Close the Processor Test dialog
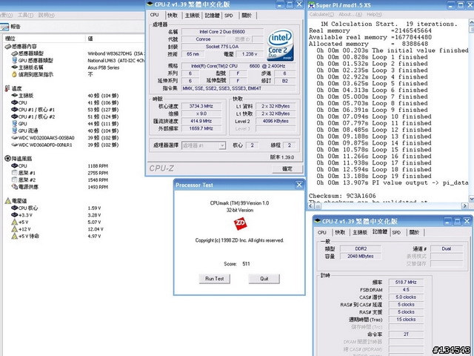Screen dimensions: 474x356 point(299,185)
